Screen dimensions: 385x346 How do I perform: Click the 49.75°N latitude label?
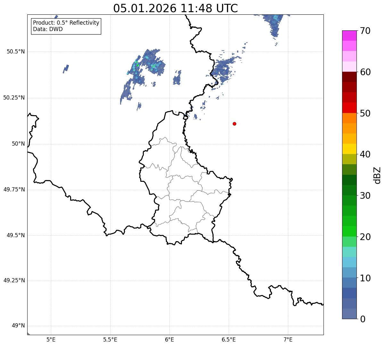(14, 189)
